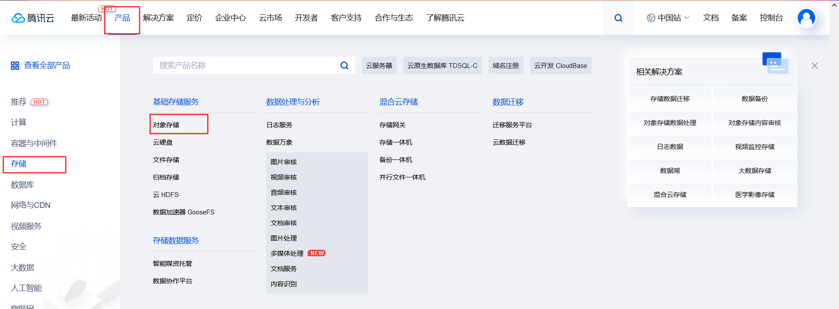Open 云硬盘 product link
The height and width of the screenshot is (309, 839).
point(163,143)
